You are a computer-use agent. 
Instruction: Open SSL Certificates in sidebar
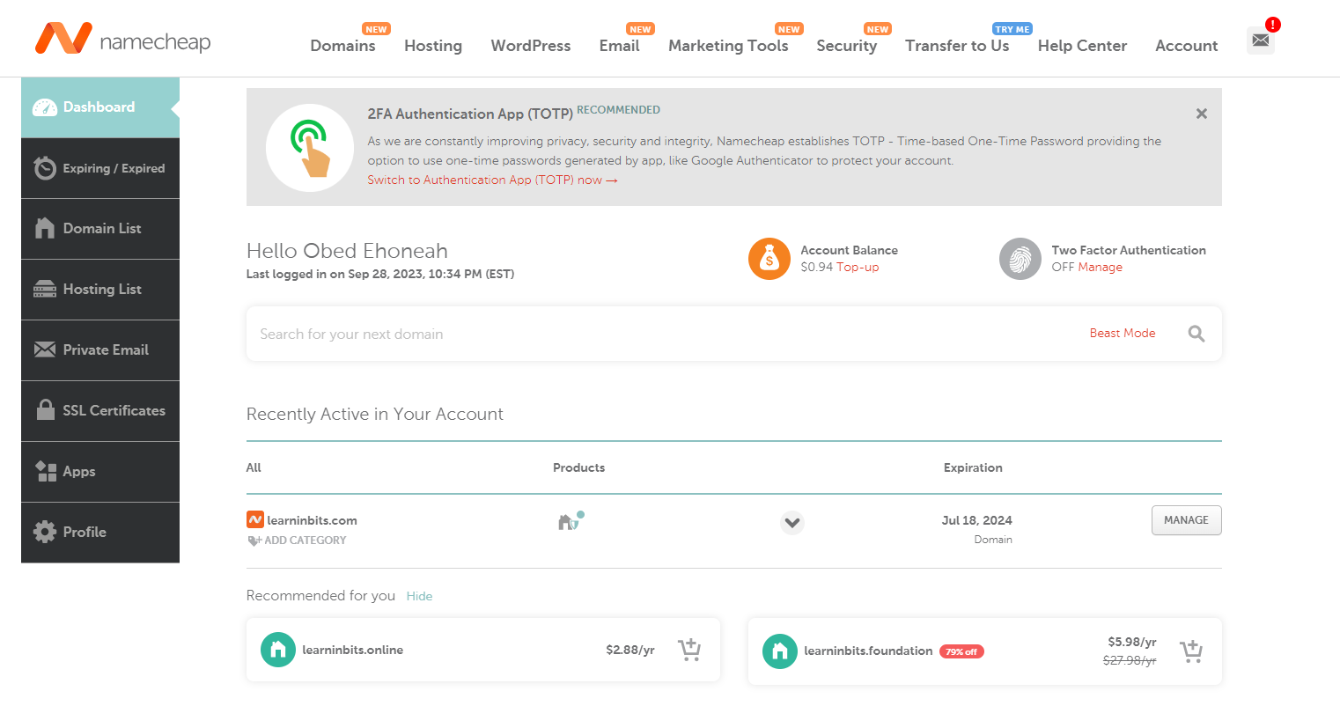pos(100,411)
